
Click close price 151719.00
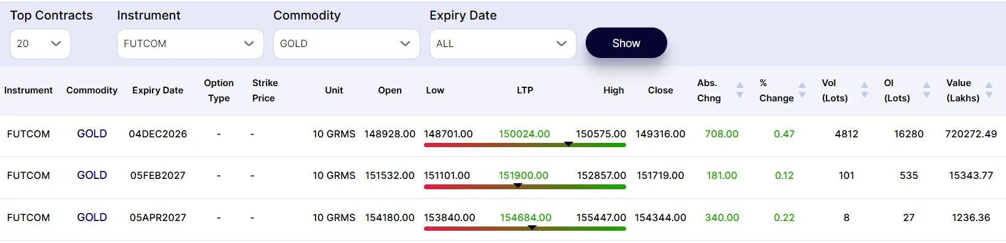tap(660, 175)
